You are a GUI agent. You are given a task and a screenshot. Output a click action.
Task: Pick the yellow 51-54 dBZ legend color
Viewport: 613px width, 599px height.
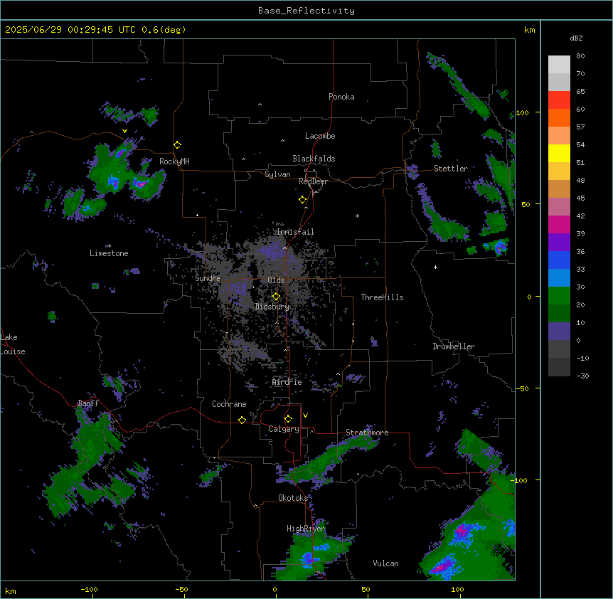point(559,153)
